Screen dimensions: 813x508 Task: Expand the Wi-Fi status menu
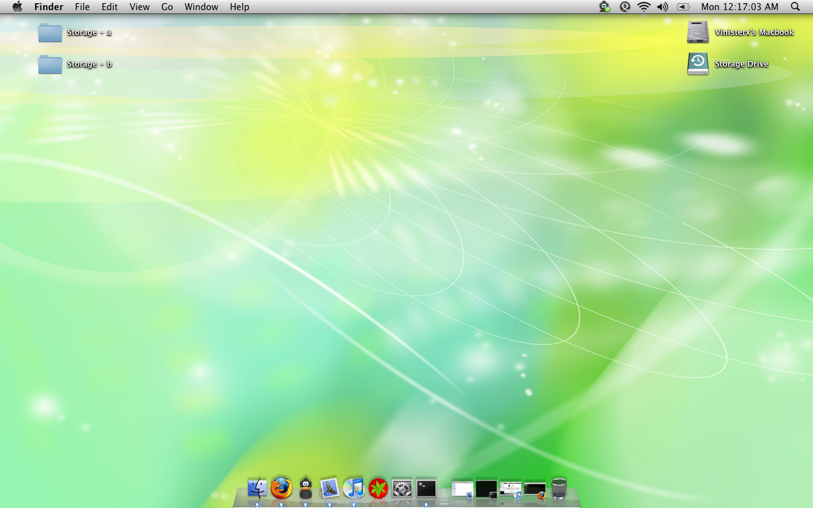[x=644, y=7]
